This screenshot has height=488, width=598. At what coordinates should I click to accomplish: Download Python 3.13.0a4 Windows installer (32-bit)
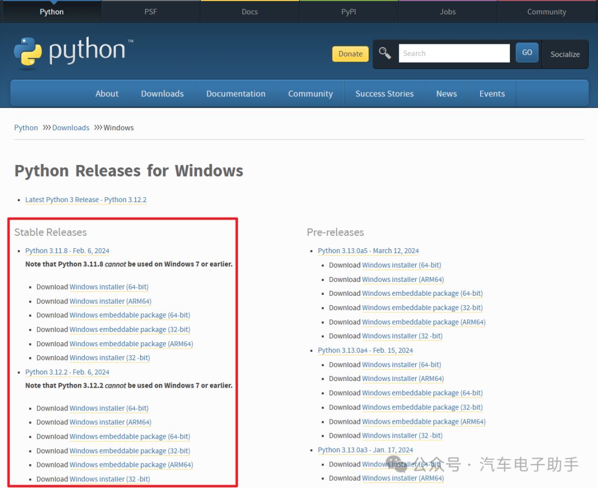coord(403,436)
